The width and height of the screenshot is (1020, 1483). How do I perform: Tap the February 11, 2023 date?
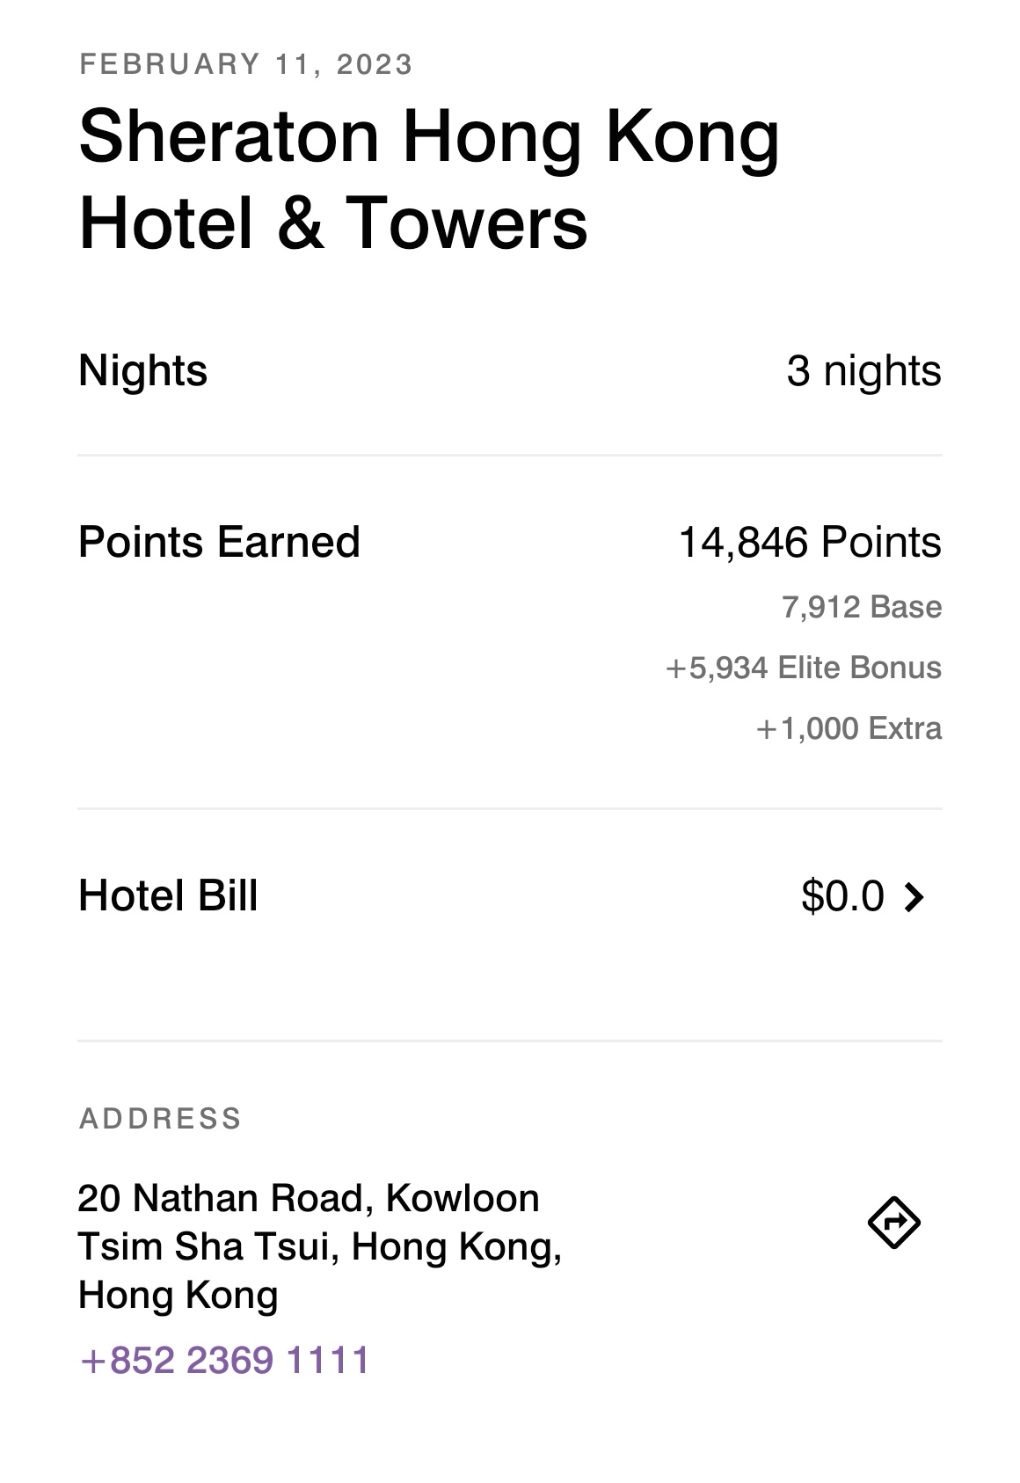(x=245, y=64)
